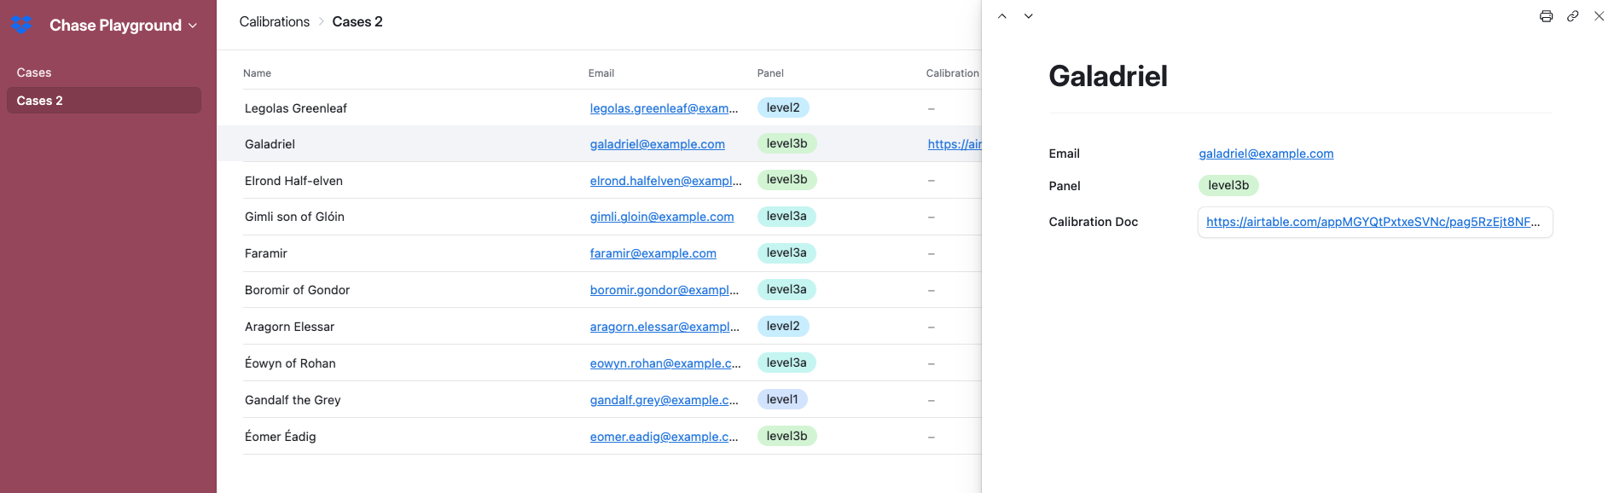Screen dimensions: 1608x493
Task: Close the Galadriel record panel
Action: click(x=1599, y=16)
